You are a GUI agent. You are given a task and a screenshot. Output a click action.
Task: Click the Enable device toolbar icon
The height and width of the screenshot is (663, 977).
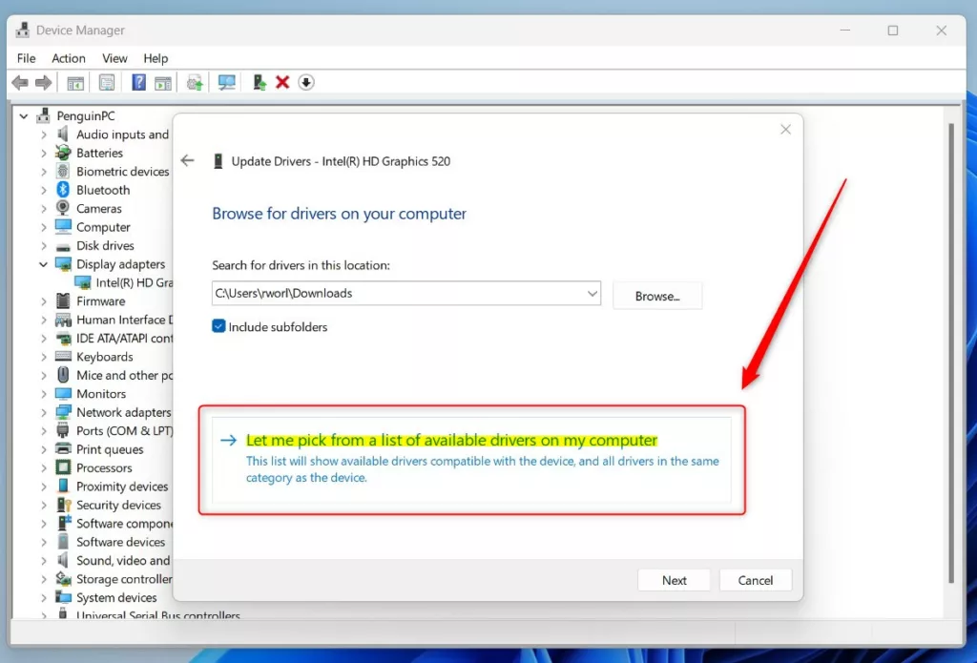[x=260, y=82]
